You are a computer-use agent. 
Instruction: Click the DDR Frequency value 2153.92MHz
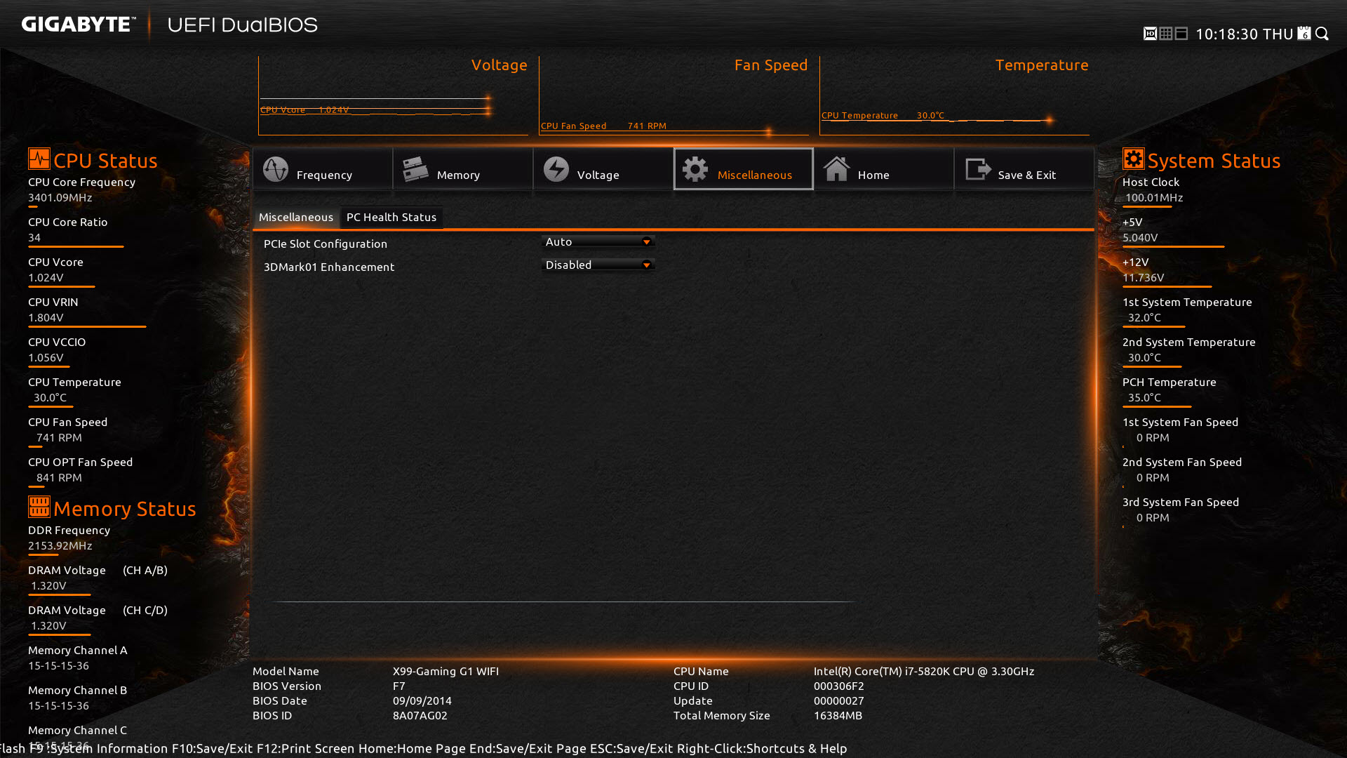click(60, 546)
